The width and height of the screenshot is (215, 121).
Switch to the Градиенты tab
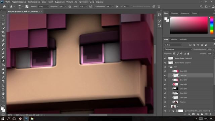click(185, 13)
